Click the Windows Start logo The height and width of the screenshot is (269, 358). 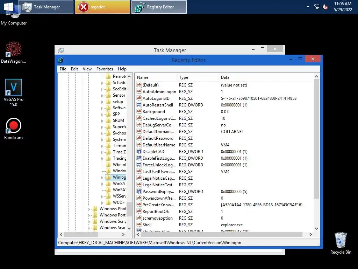tap(9, 7)
